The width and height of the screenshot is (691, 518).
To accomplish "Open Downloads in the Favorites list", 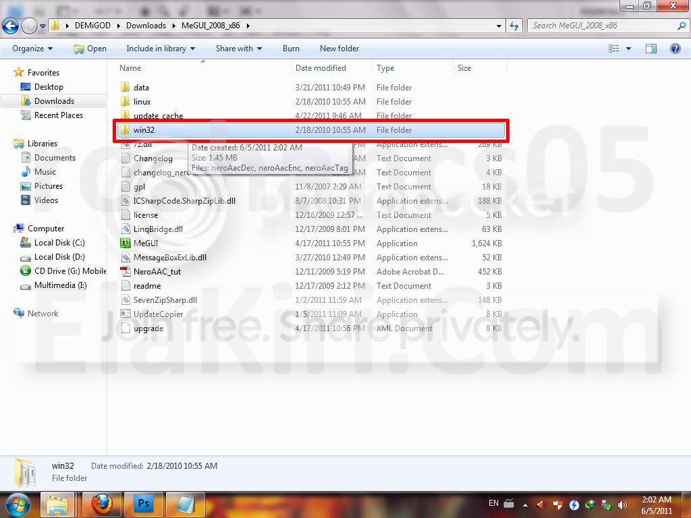I will pos(54,101).
